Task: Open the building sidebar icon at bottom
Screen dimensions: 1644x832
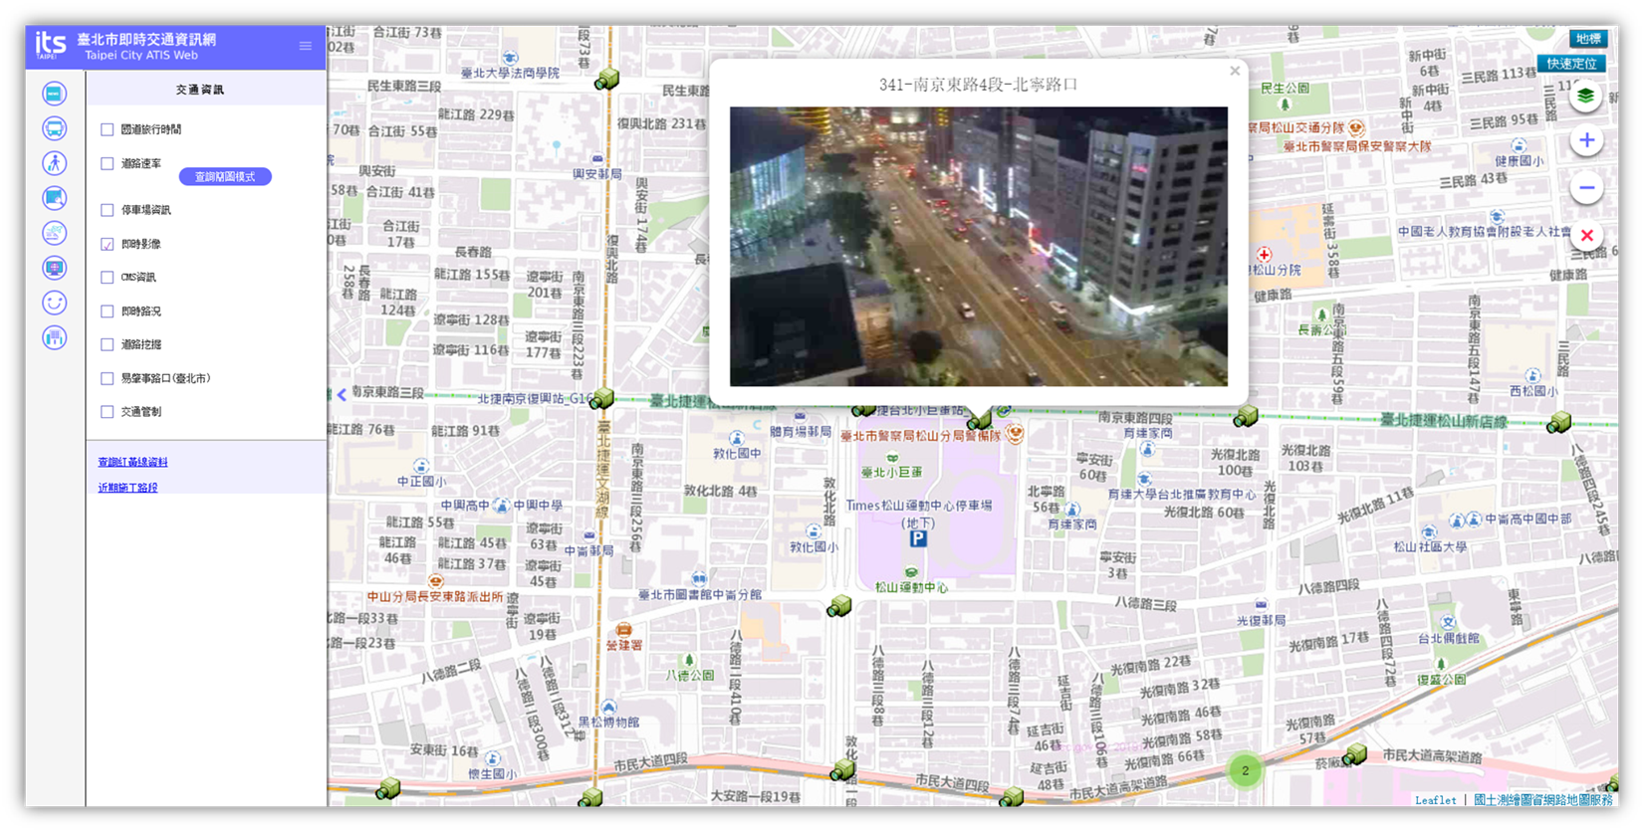Action: (55, 337)
